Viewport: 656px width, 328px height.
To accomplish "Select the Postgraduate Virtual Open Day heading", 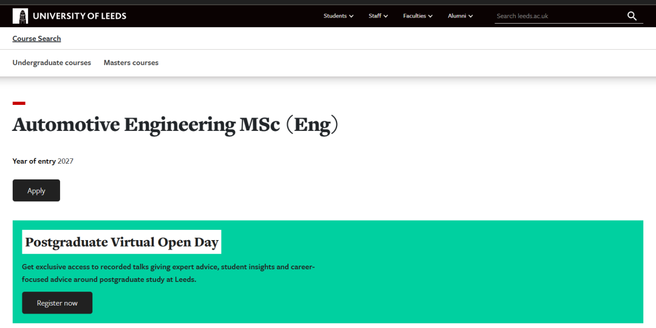I will [121, 242].
